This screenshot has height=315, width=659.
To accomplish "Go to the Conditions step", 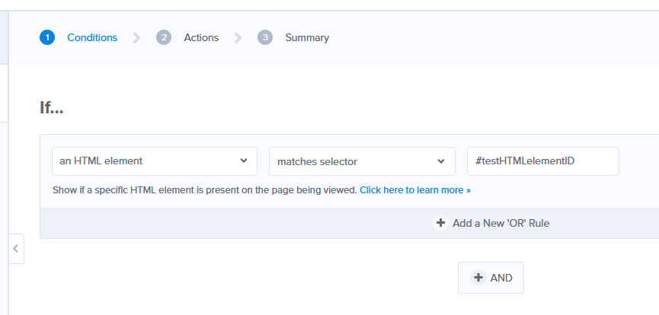I will coord(92,38).
